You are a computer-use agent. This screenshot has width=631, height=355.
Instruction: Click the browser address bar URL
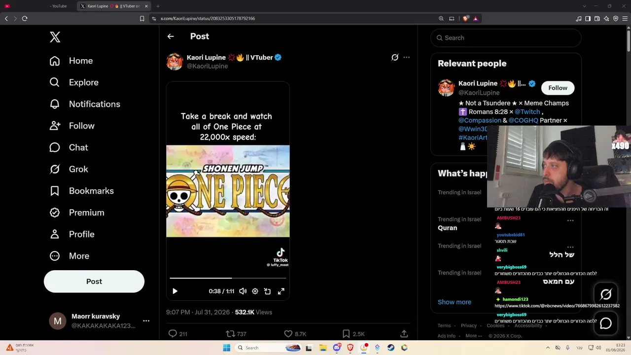click(208, 19)
